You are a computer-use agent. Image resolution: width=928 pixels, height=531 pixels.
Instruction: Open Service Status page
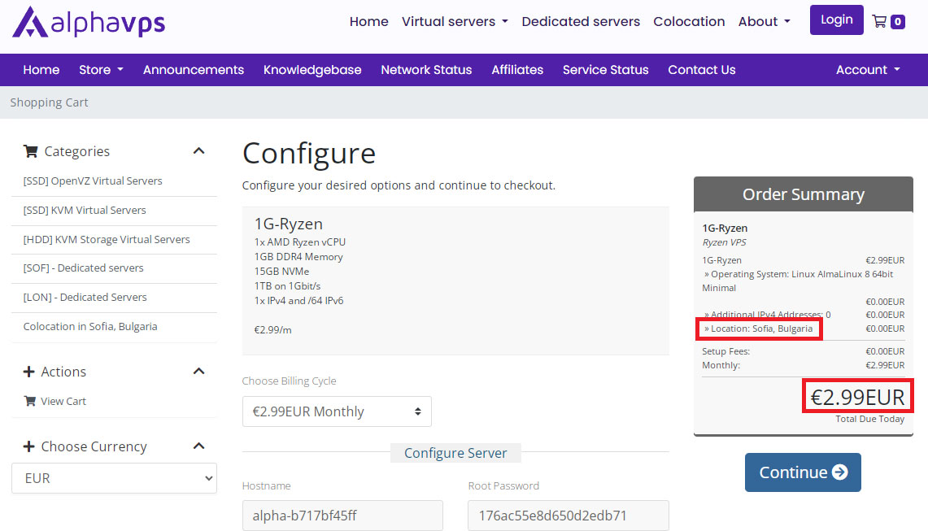click(x=605, y=70)
